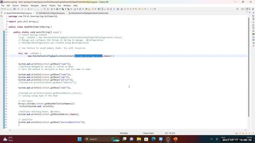Click the Writable status bar entry
The image size is (255, 143).
124,133
